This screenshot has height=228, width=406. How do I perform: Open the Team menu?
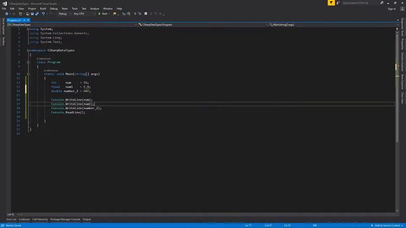point(65,8)
